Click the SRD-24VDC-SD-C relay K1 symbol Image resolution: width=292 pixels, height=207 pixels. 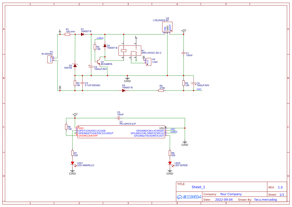(130, 51)
